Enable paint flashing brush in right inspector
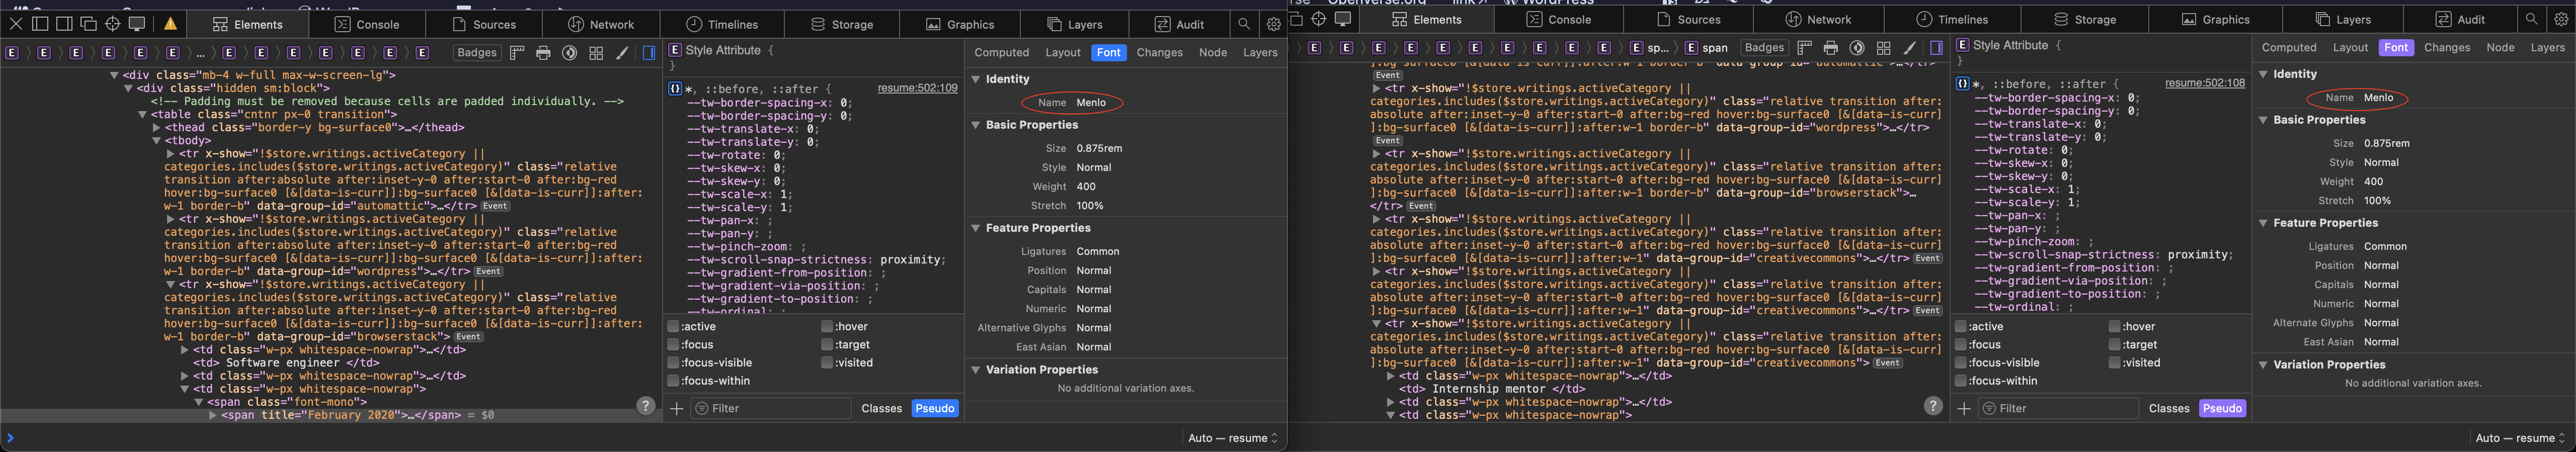This screenshot has width=2576, height=452. click(x=1909, y=48)
